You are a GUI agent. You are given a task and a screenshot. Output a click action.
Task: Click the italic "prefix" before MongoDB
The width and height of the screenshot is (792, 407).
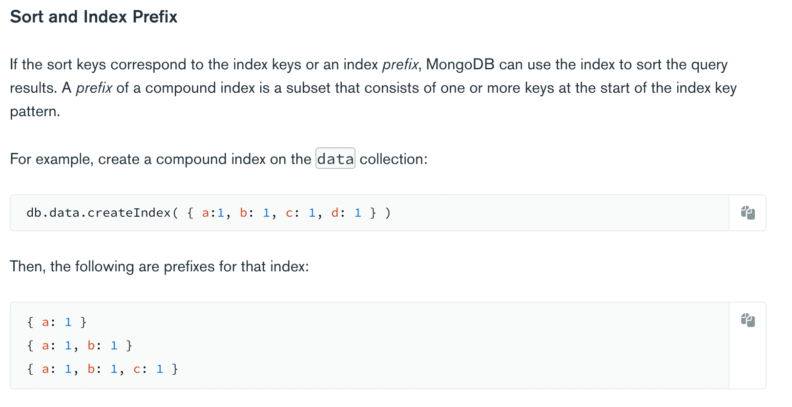click(x=400, y=64)
